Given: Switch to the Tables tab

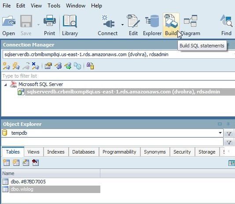Looking at the screenshot, I should point(13,152).
